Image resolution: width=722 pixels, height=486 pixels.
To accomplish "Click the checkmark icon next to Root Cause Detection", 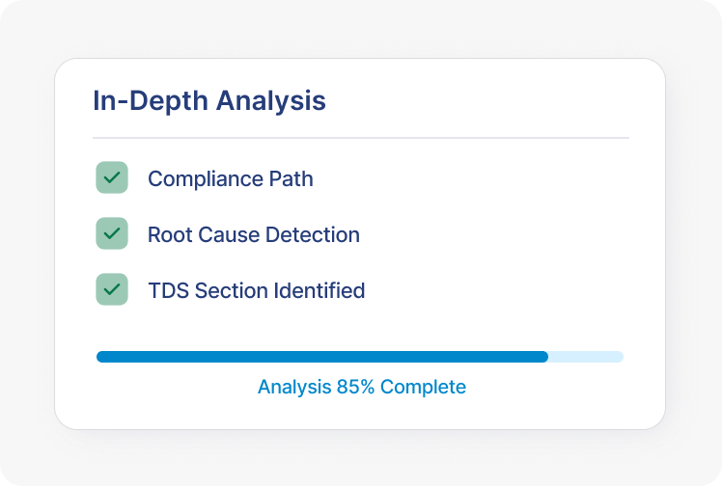I will coord(112,233).
